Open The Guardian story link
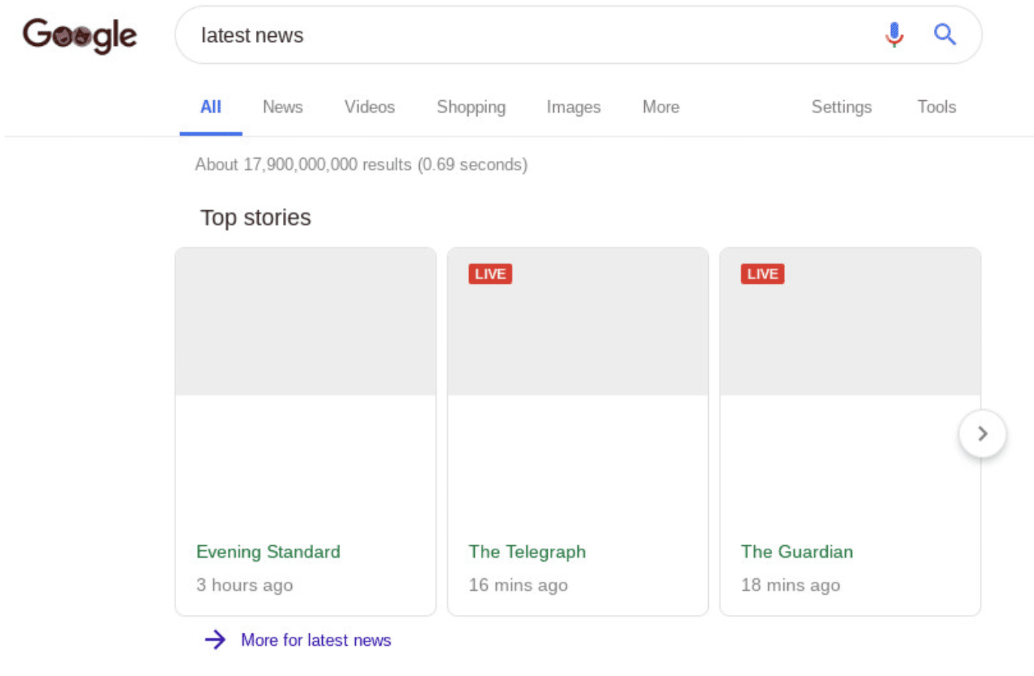This screenshot has width=1034, height=676. [797, 552]
